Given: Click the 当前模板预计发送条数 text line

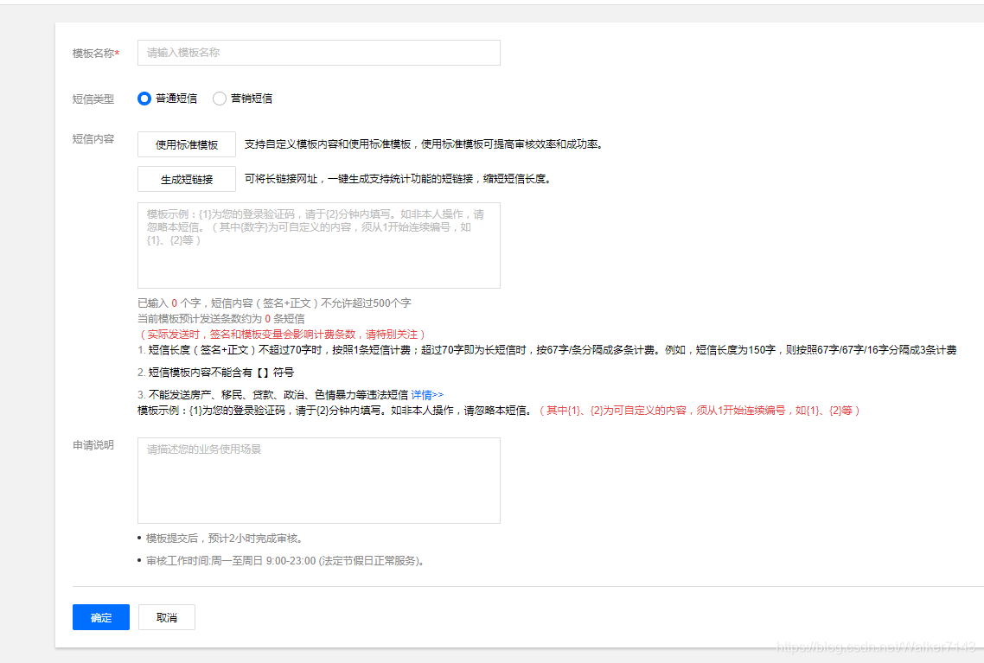Looking at the screenshot, I should pos(220,319).
